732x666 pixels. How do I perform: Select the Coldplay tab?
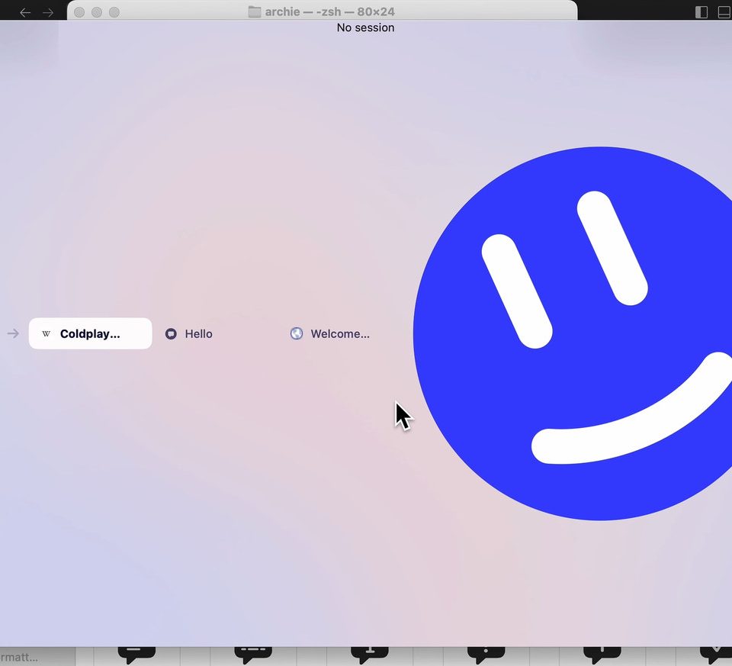[x=90, y=333]
